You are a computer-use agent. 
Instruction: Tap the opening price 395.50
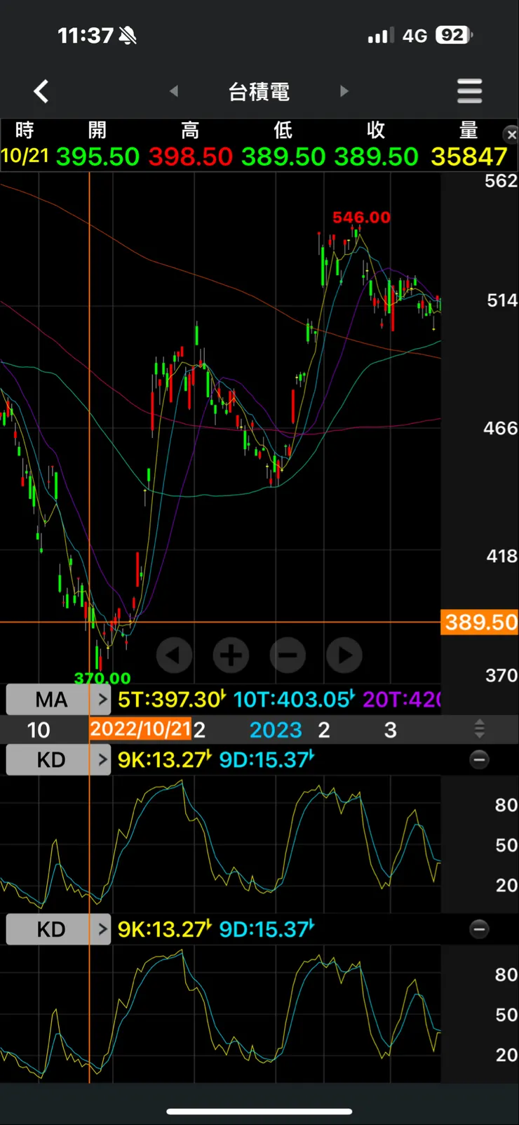pos(97,157)
